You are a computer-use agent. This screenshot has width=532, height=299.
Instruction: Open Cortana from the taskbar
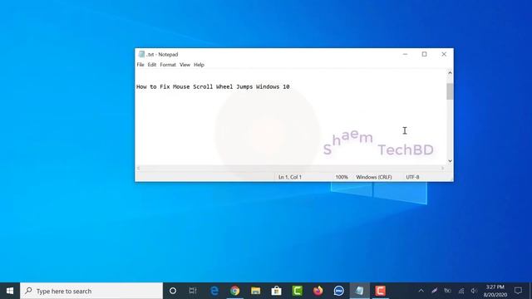pyautogui.click(x=173, y=291)
